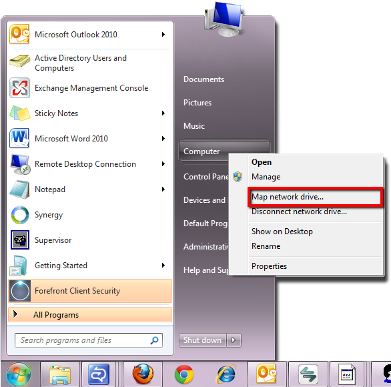Click the green arrows taskbar icon

[308, 374]
